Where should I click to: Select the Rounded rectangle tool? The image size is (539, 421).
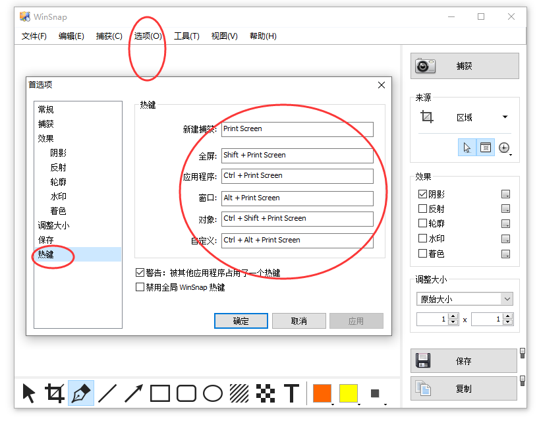click(x=186, y=393)
